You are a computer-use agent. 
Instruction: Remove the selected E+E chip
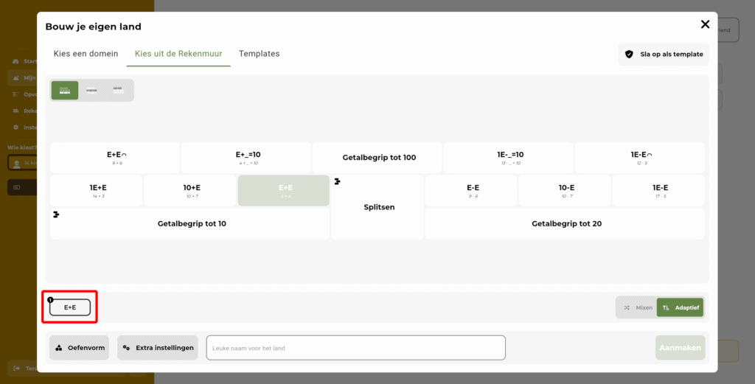(x=70, y=307)
